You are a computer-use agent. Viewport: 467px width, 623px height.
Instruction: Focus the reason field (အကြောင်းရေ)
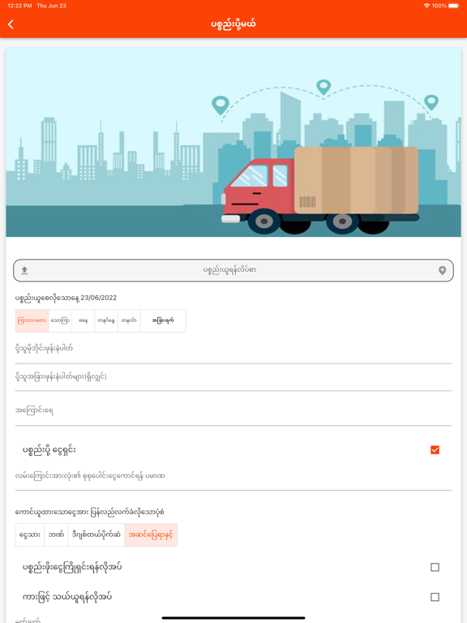233,410
